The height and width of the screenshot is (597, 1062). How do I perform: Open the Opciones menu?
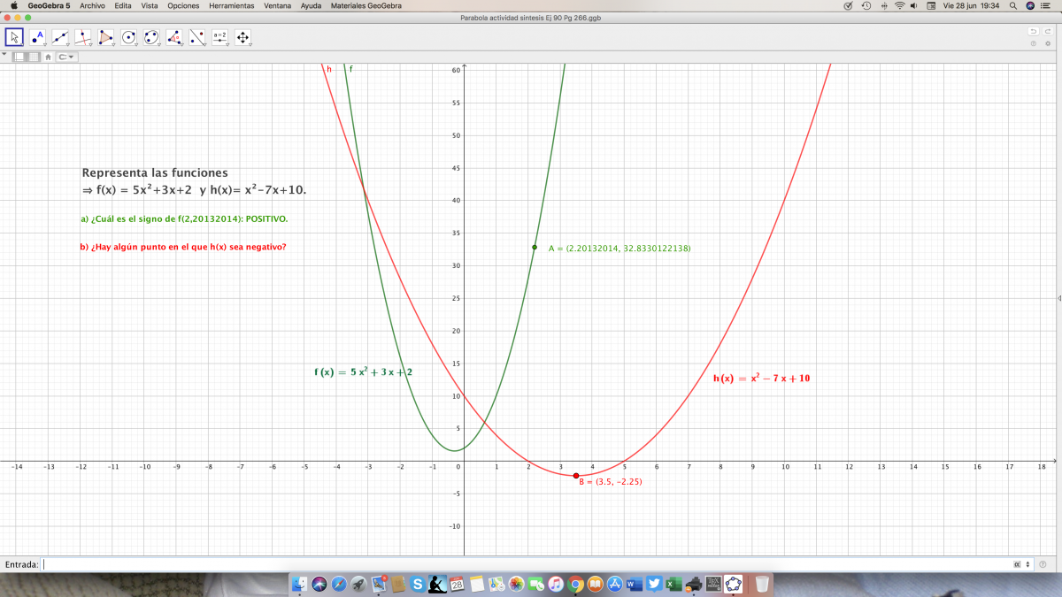click(183, 5)
